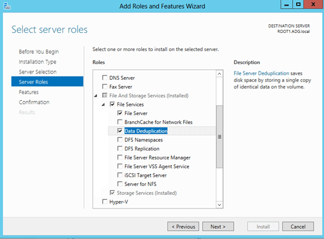Go to the Server Selection step
This screenshot has width=324, height=239.
38,72
